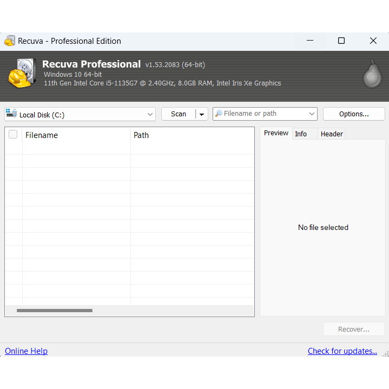Click the Recuva icon in title bar

coord(10,41)
